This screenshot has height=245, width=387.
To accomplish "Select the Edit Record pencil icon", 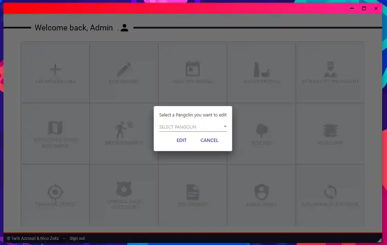I will coord(124,69).
